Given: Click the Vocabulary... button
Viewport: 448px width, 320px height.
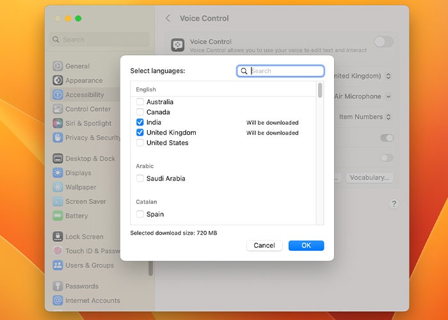Looking at the screenshot, I should [369, 177].
